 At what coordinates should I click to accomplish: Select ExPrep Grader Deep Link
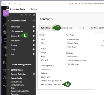coord(51,84)
